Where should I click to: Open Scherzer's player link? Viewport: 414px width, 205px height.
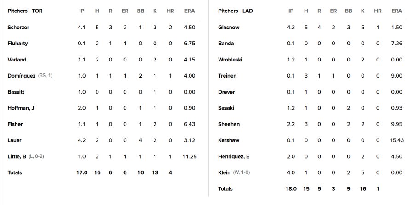[x=18, y=28]
